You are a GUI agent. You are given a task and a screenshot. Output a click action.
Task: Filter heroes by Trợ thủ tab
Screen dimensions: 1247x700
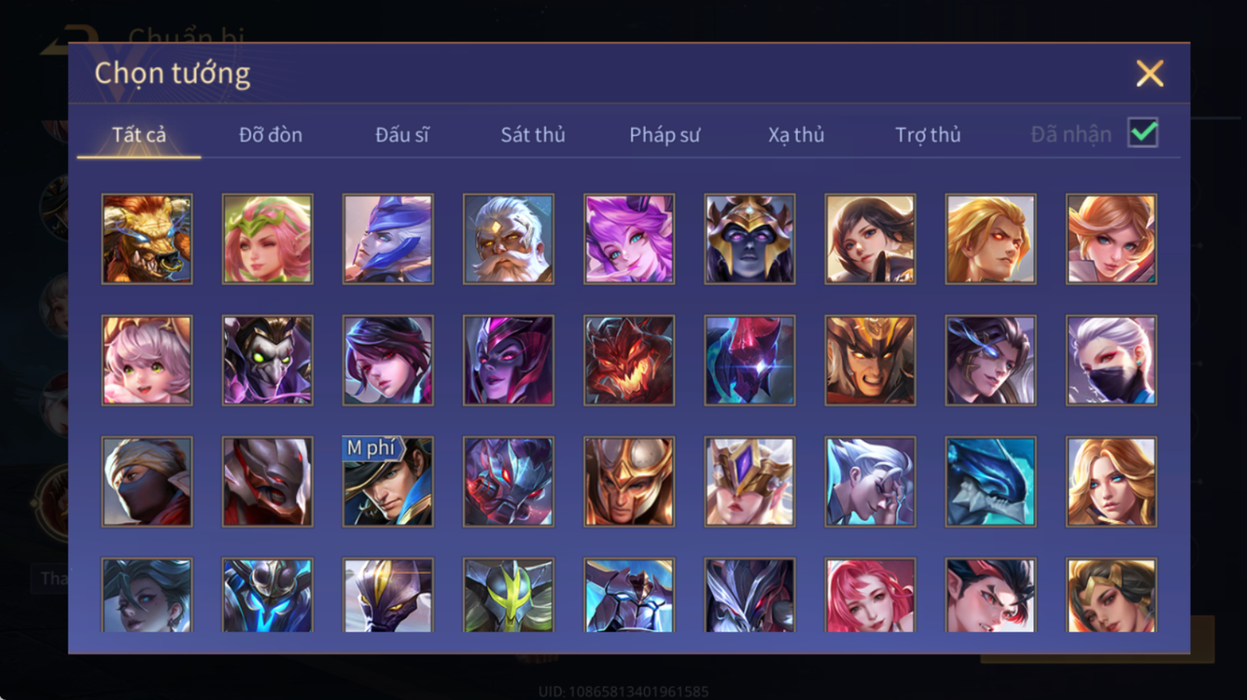pos(928,134)
